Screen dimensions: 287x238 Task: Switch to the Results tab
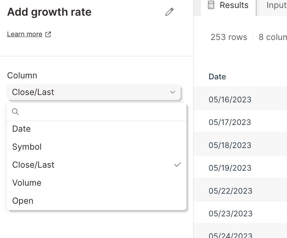228,5
